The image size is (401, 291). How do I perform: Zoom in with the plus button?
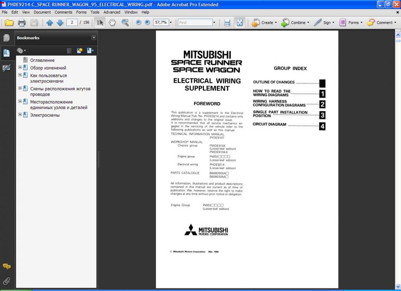click(x=147, y=22)
